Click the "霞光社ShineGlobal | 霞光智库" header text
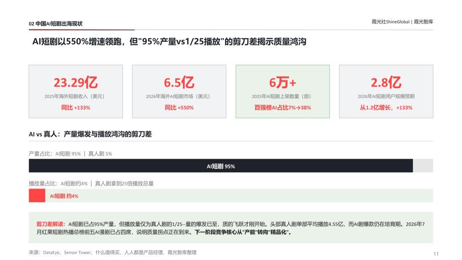Screen dimensions: 462x260 402,22
